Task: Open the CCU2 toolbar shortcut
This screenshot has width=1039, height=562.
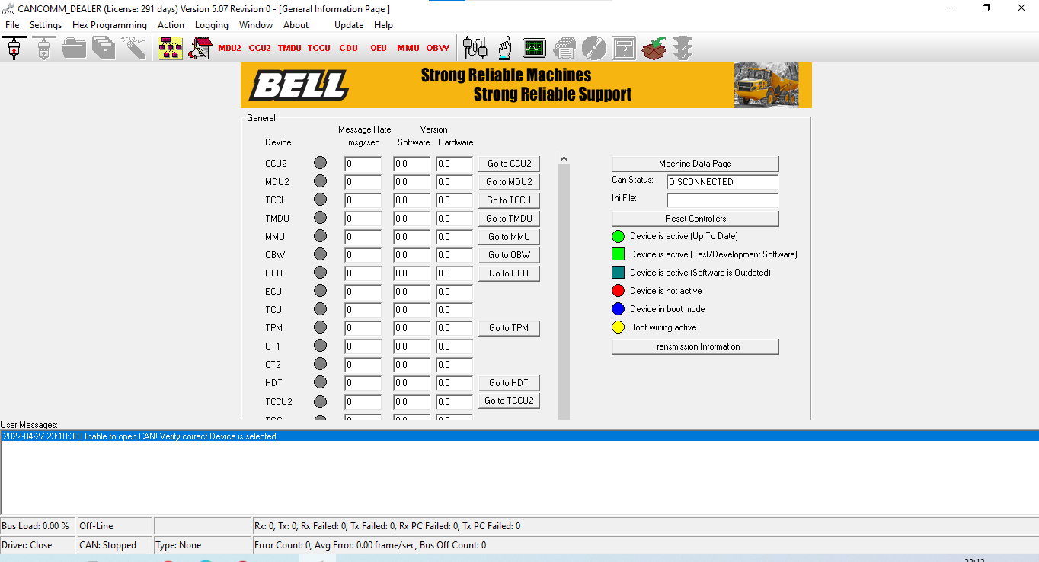Action: coord(259,47)
